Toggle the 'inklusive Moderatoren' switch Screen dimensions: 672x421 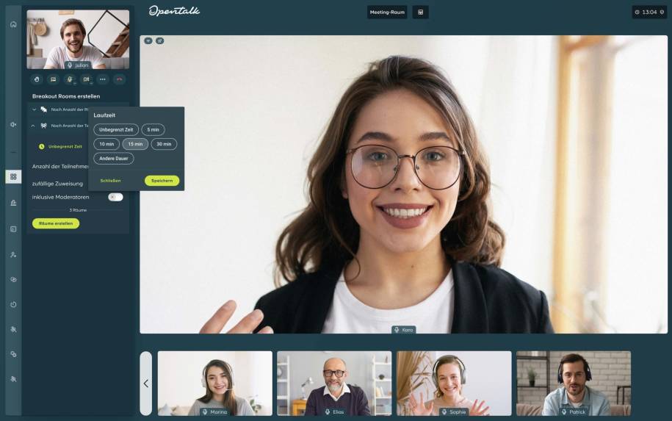coord(116,197)
